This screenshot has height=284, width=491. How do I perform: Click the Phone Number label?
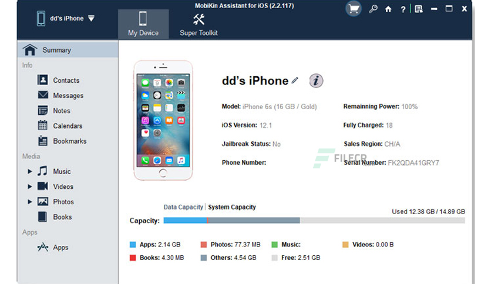[x=244, y=163]
